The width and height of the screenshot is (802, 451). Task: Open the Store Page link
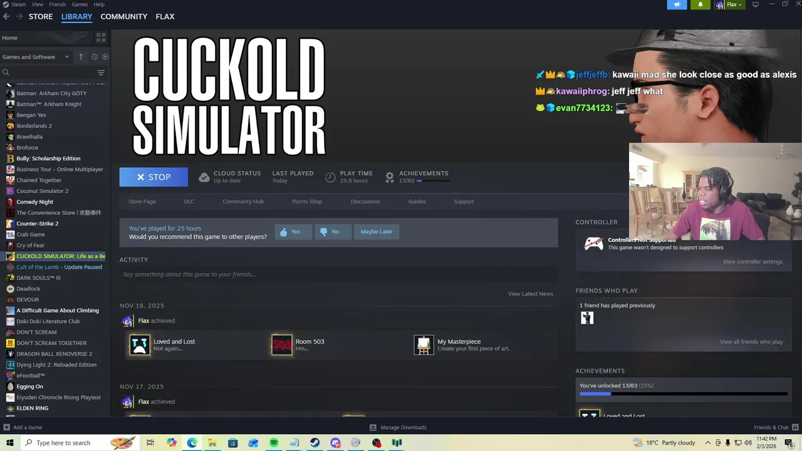click(142, 202)
